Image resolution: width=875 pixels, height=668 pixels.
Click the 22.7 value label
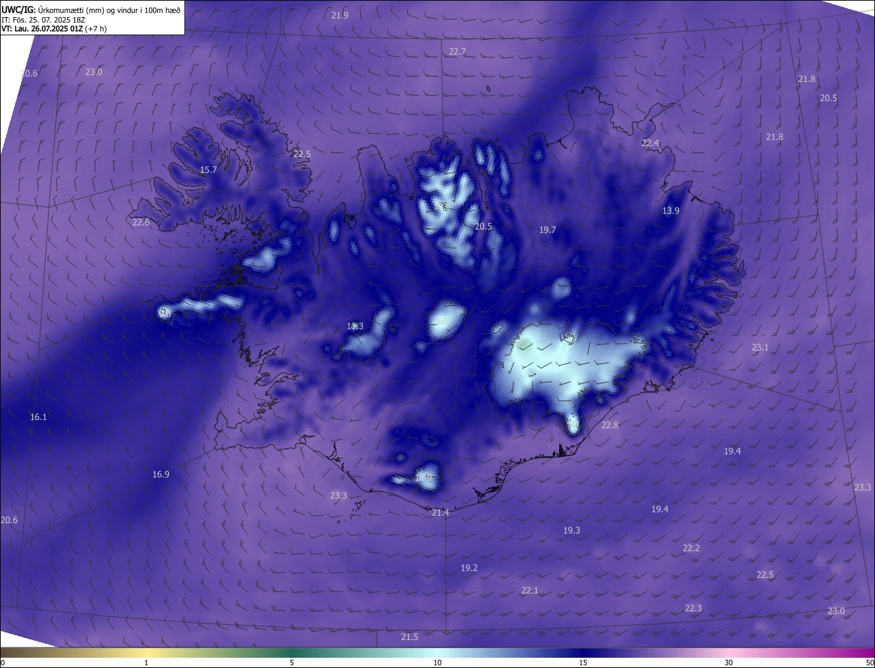pos(457,51)
